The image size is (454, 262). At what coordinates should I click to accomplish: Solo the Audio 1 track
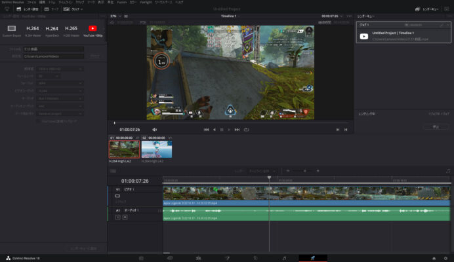click(x=118, y=217)
